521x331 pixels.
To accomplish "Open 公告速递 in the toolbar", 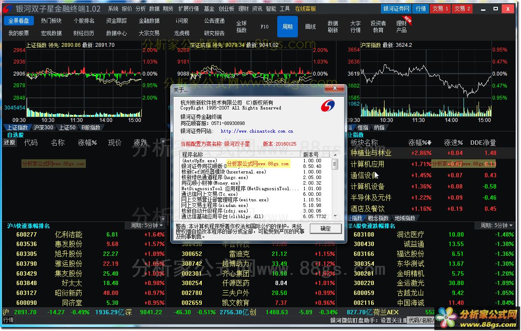I will tap(214, 21).
